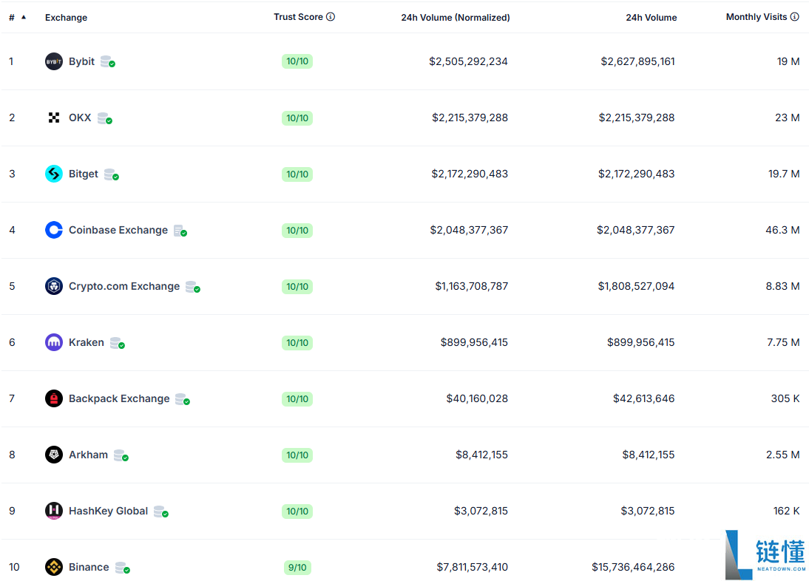This screenshot has height=581, width=809.
Task: Open the Binance exchange link
Action: (x=89, y=567)
